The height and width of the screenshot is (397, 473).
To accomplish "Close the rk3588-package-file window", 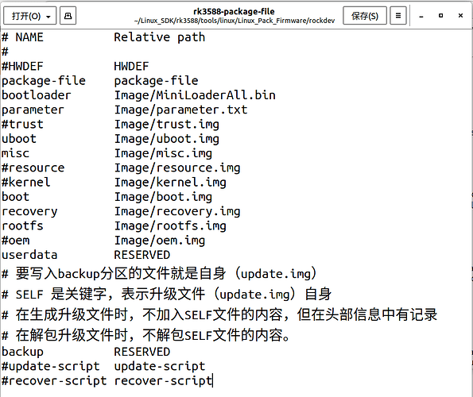I will click(x=460, y=16).
